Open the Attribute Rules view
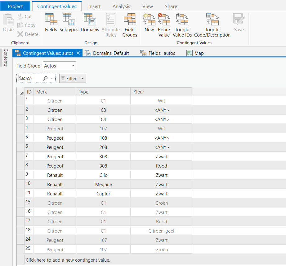This screenshot has width=286, height=266. click(x=110, y=25)
